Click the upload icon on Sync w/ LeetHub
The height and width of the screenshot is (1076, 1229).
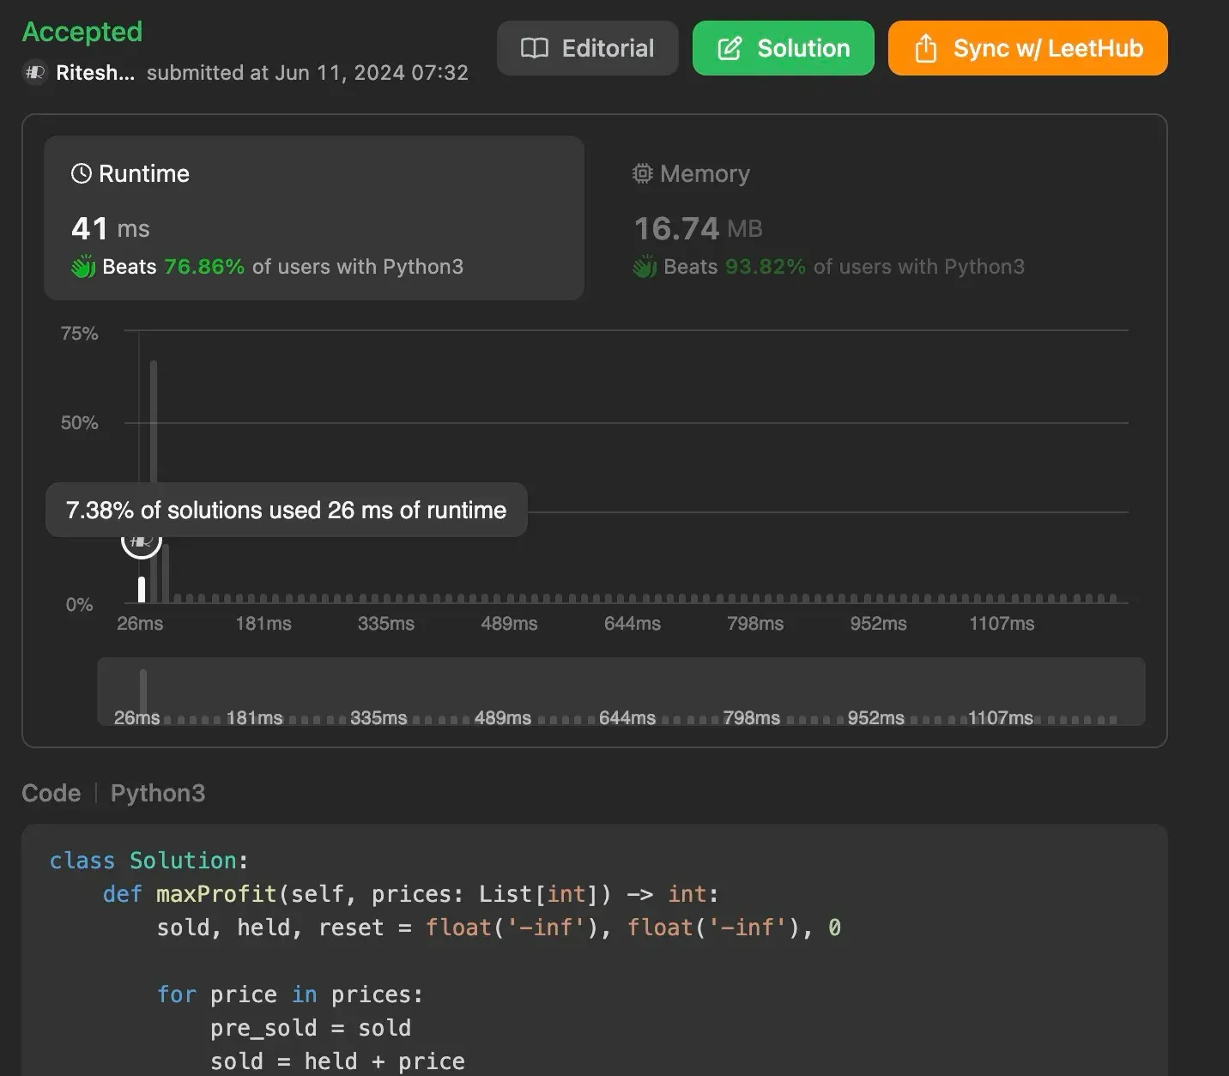coord(925,48)
